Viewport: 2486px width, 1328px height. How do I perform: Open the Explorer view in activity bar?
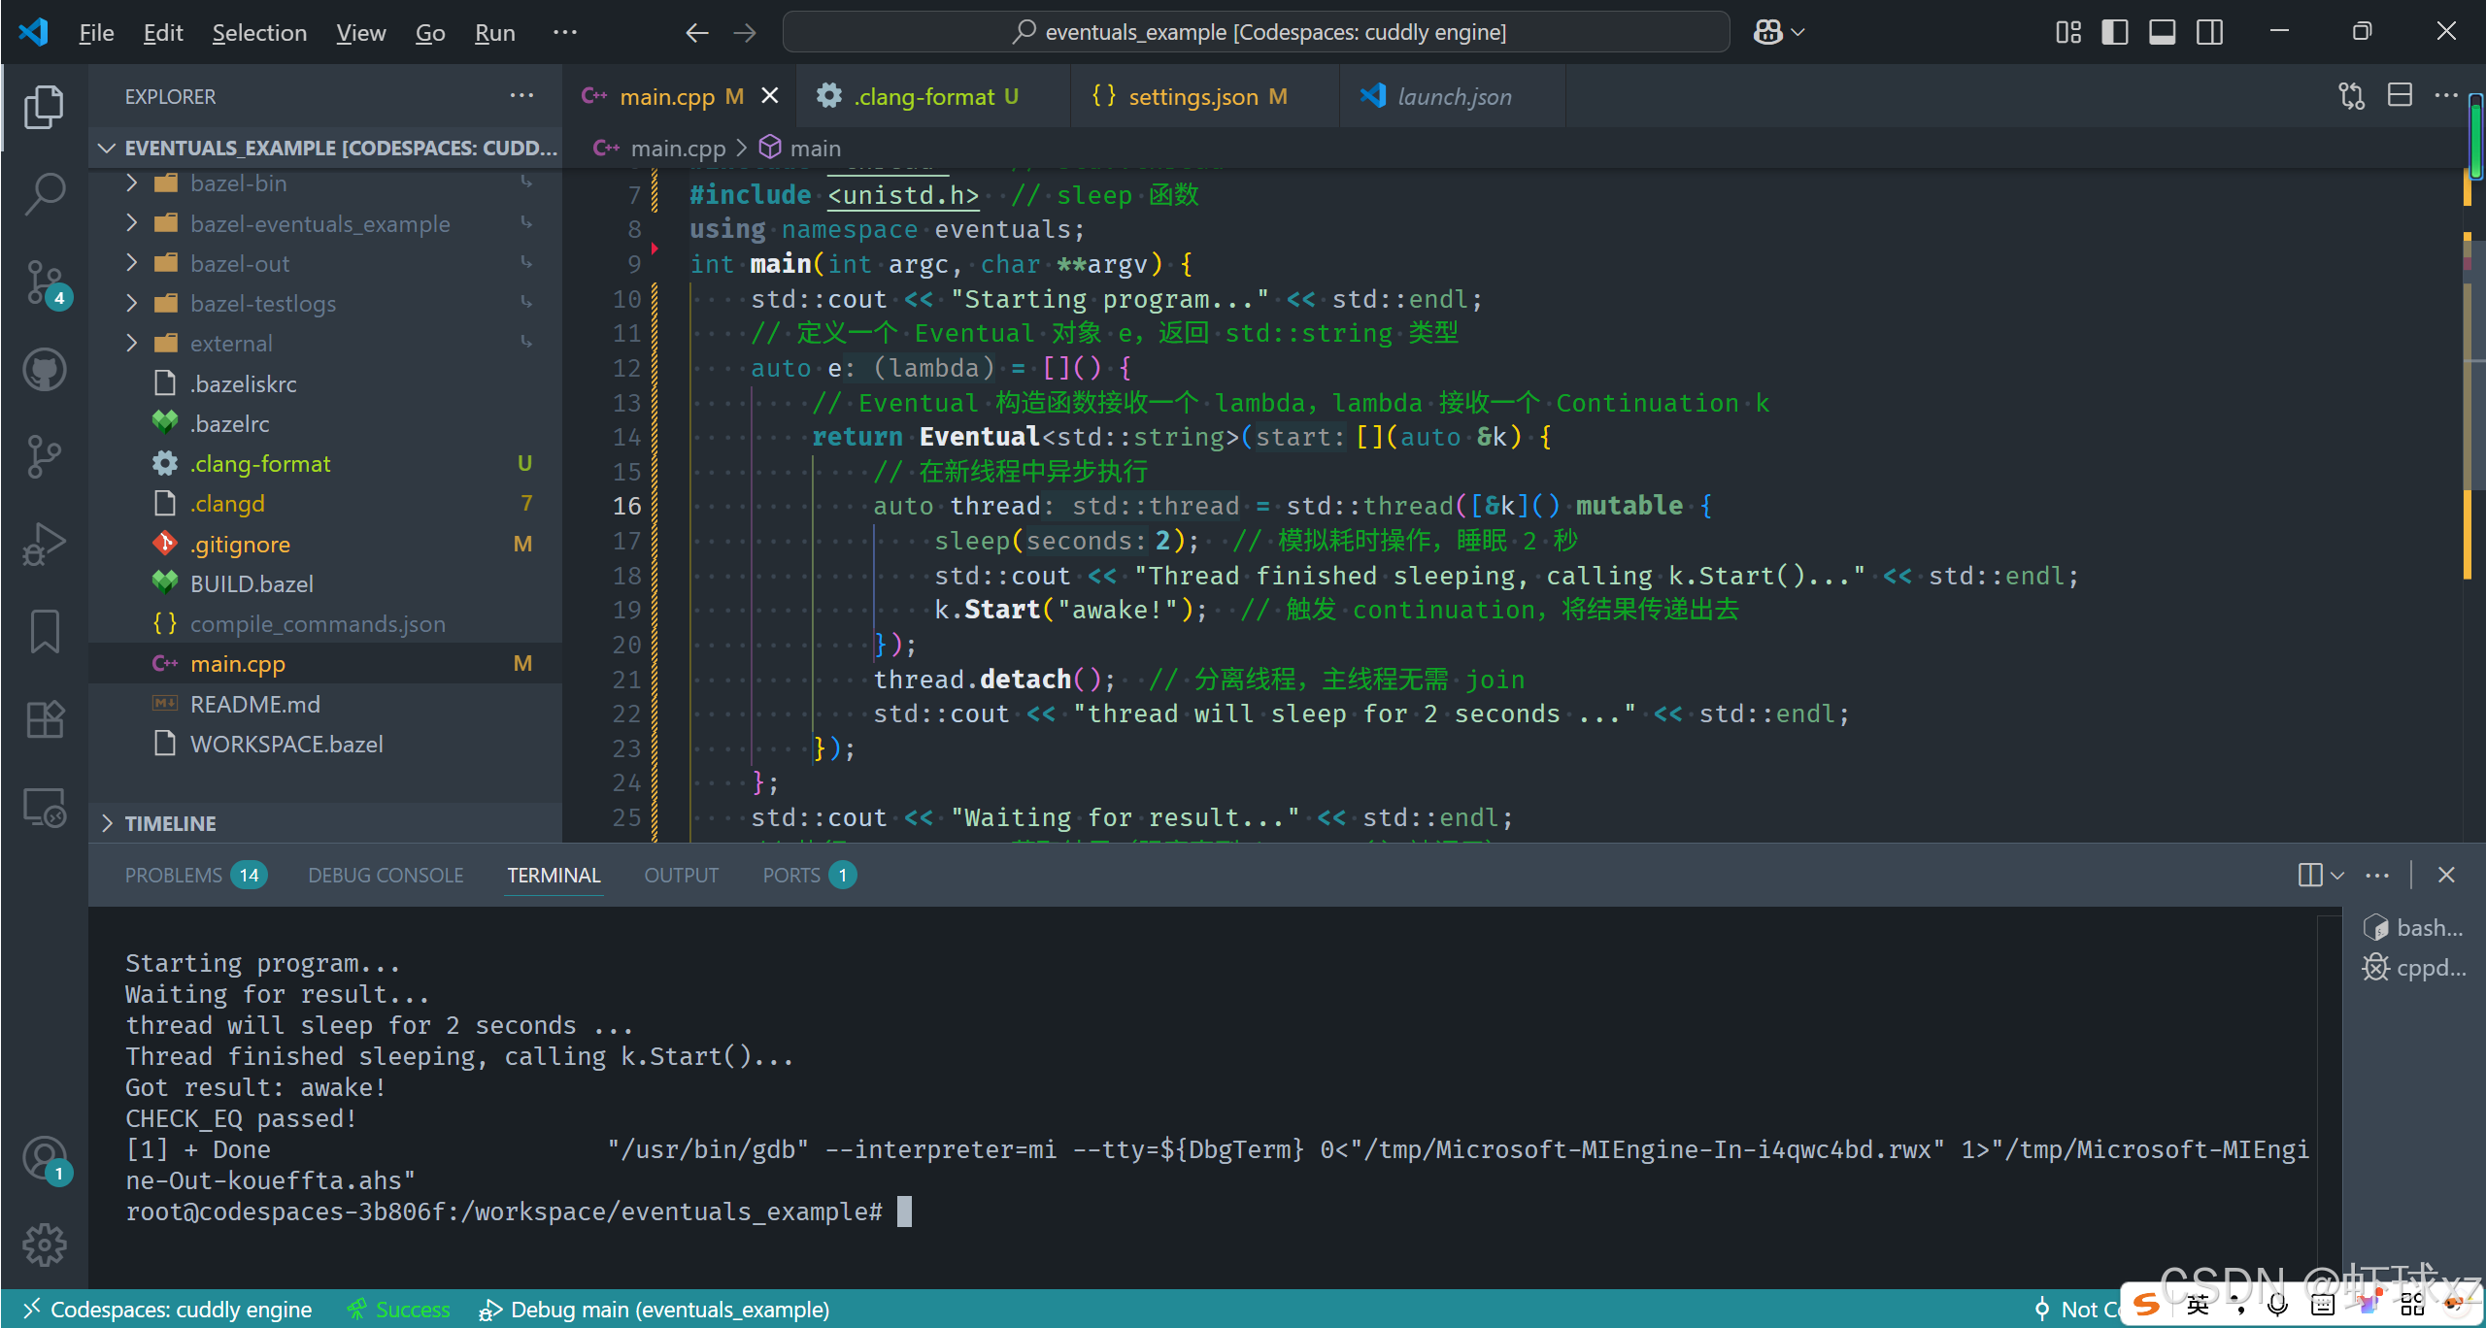pos(45,107)
